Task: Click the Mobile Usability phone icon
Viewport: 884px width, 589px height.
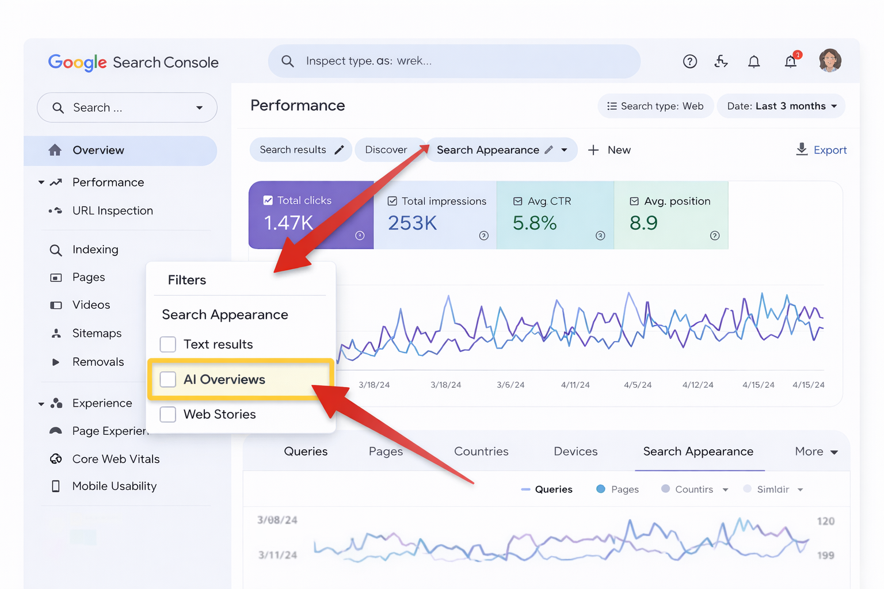Action: (56, 486)
